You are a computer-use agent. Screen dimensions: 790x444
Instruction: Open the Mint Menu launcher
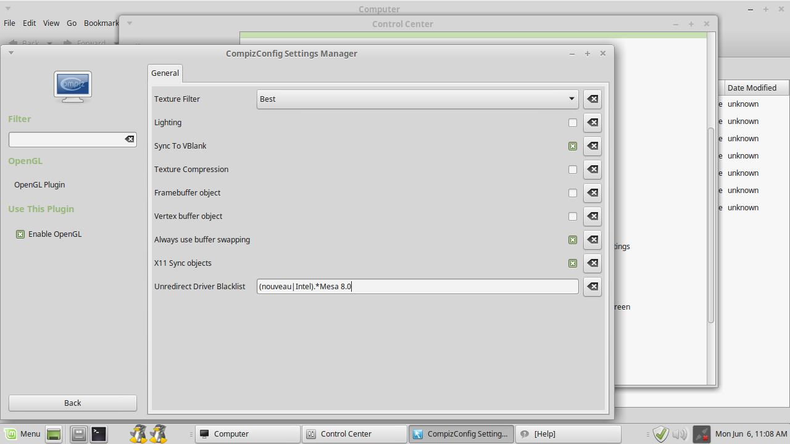pos(23,434)
